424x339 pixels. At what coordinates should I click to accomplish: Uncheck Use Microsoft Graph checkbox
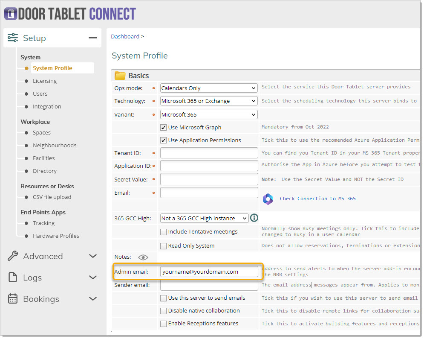163,127
